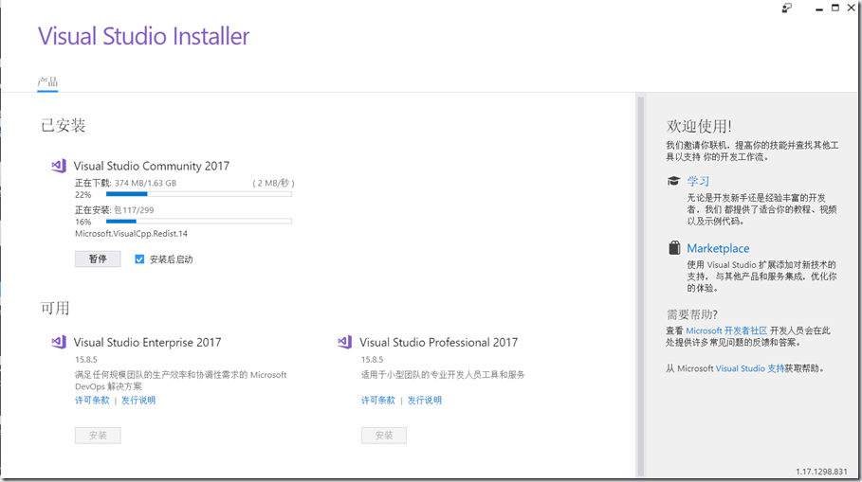The height and width of the screenshot is (482, 862).
Task: Click the 15.8.5 version under Enterprise 2017
Action: click(x=86, y=360)
